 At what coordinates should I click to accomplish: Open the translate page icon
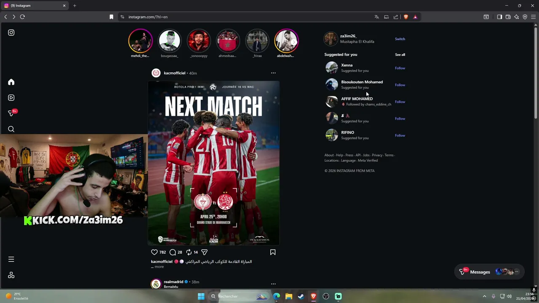pos(377,17)
